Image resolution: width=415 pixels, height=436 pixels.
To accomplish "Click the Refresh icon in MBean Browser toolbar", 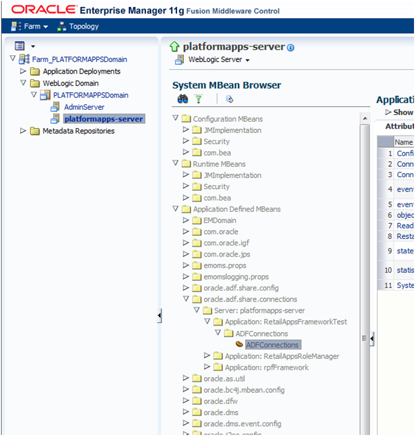I will [229, 99].
